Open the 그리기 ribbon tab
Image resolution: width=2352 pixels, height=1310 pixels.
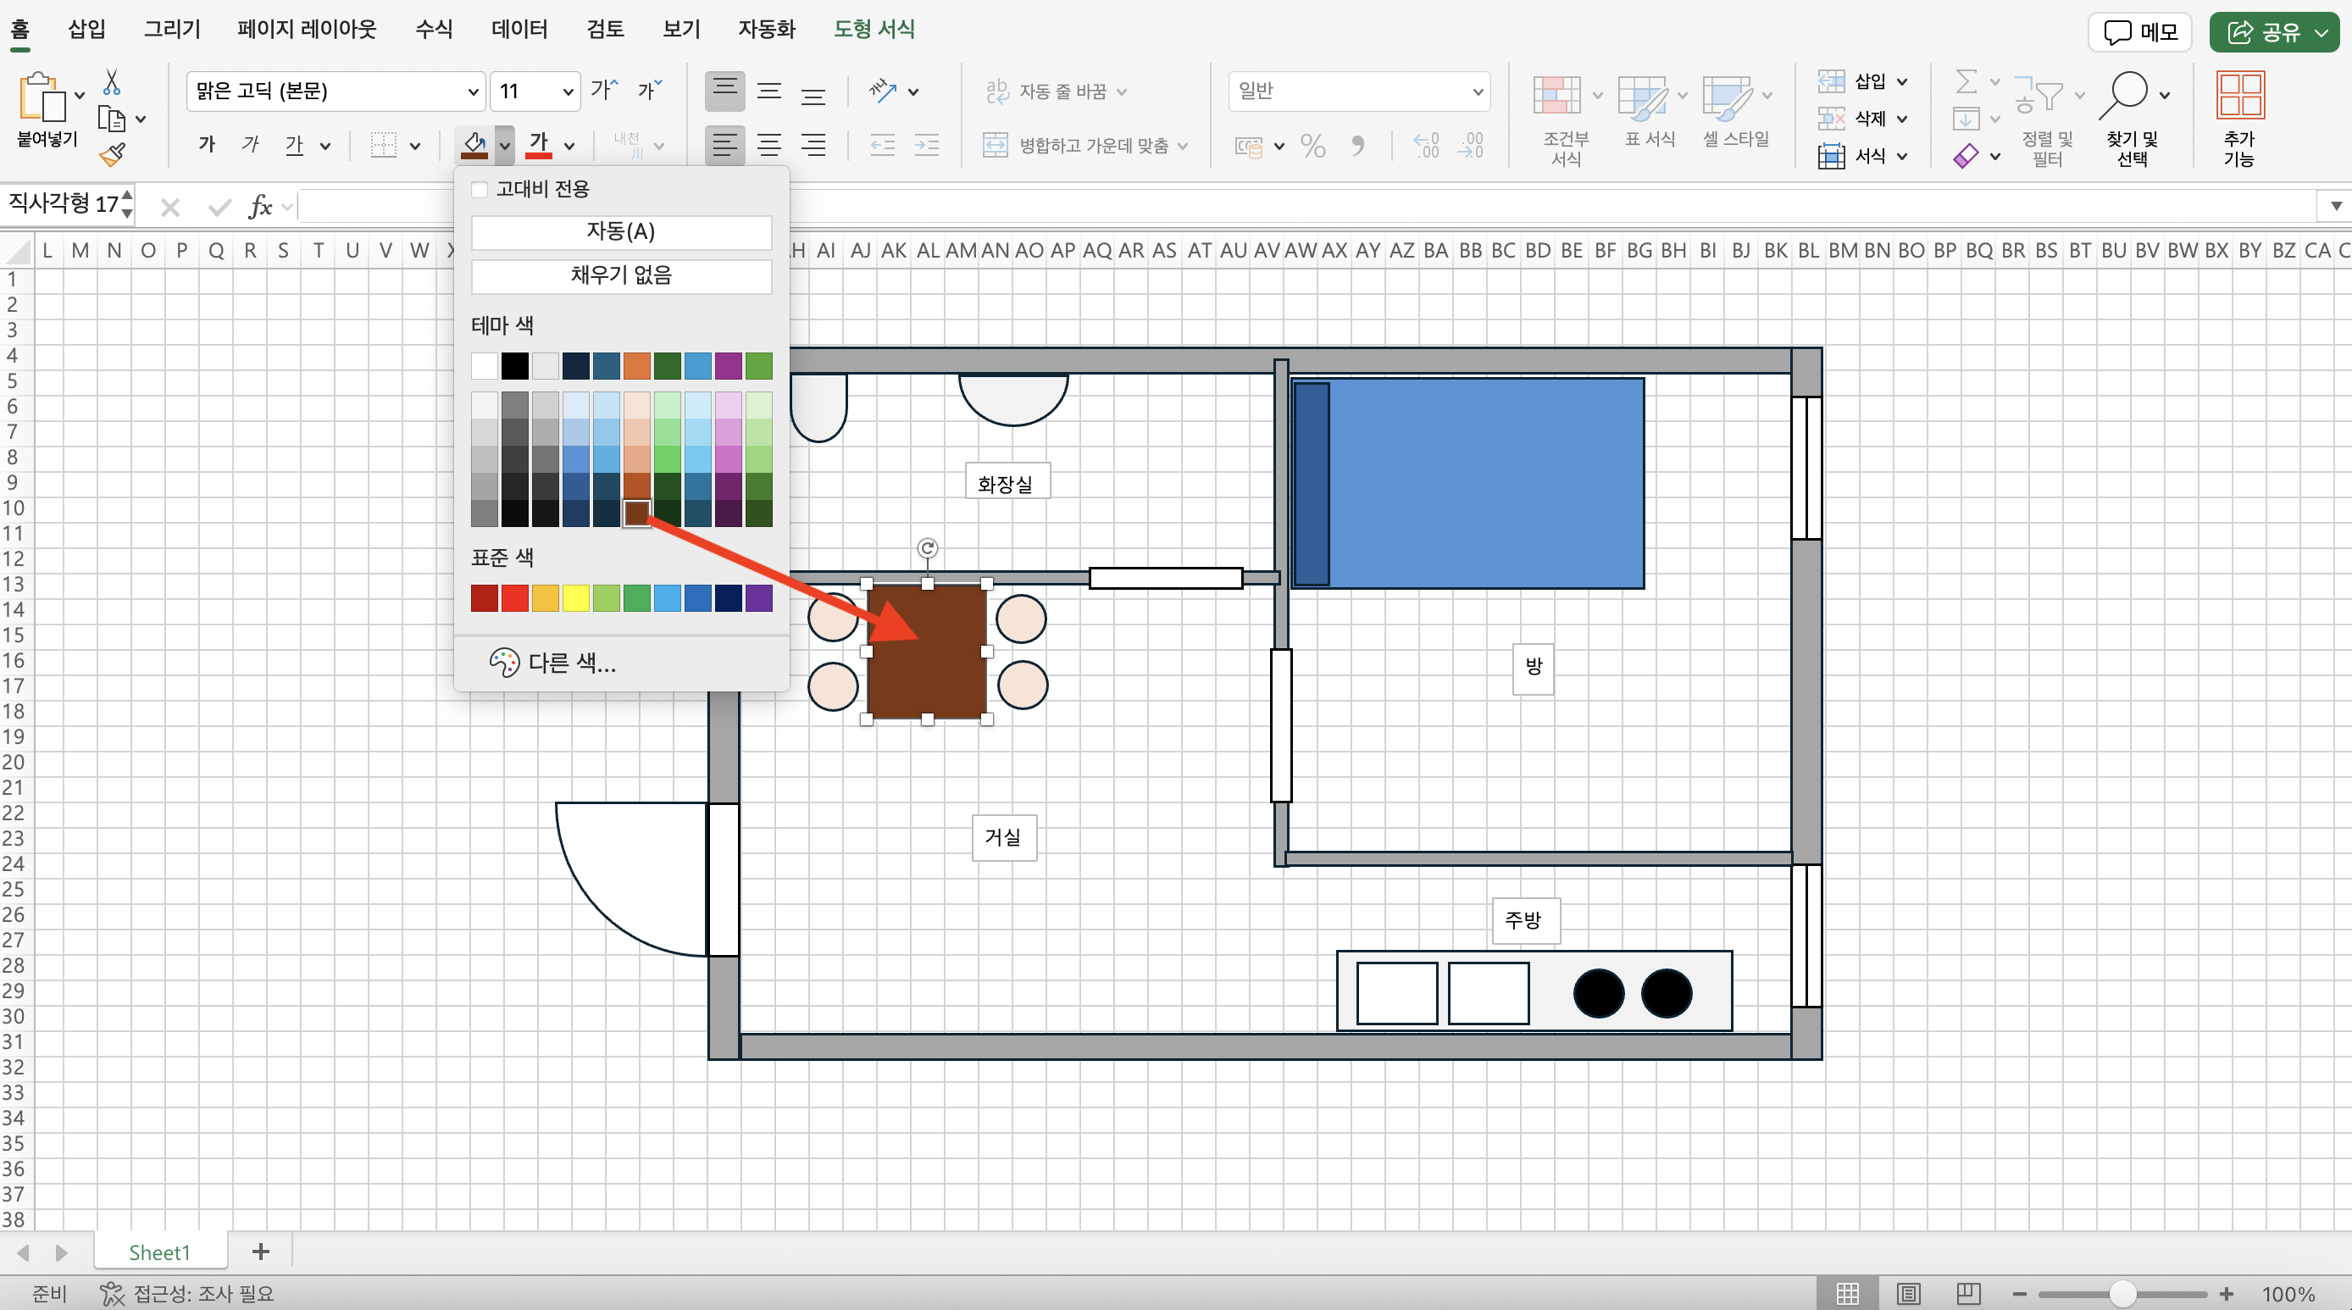(x=172, y=29)
